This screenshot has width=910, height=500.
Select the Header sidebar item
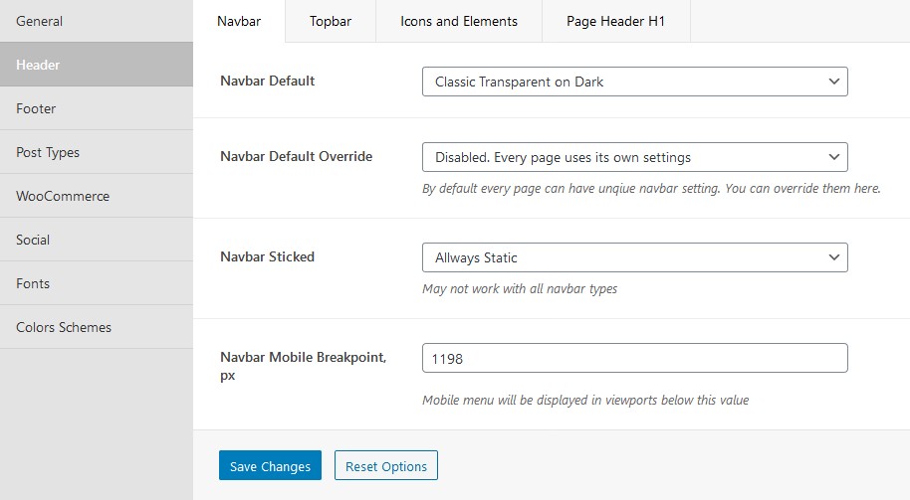click(97, 65)
